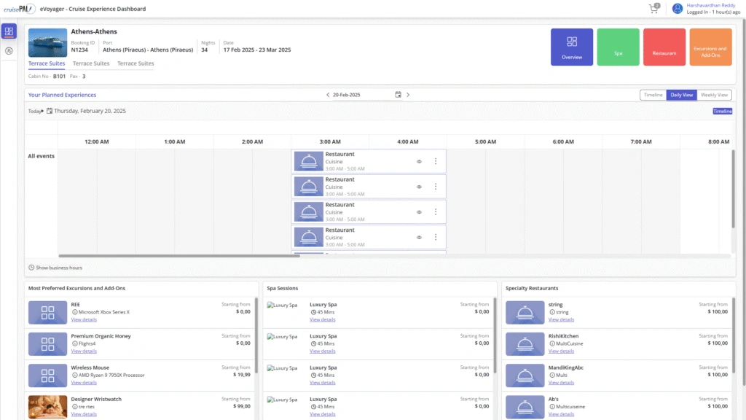Click the cruise ship thumbnail image
The width and height of the screenshot is (746, 420).
click(x=47, y=43)
